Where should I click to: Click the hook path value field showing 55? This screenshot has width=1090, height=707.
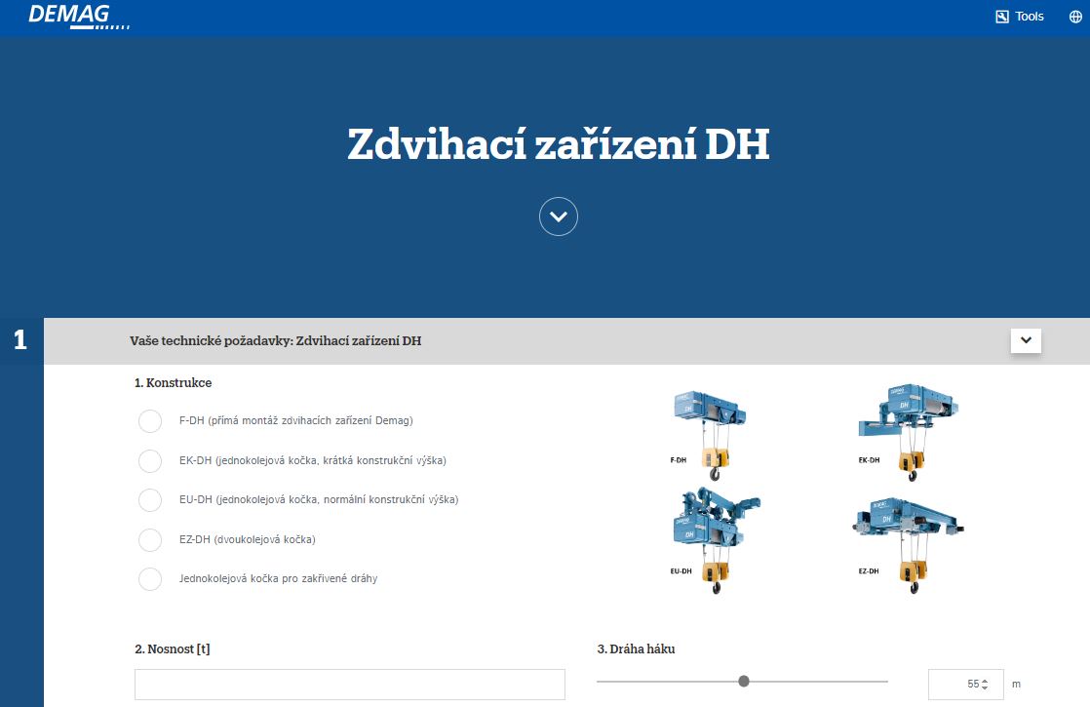click(x=965, y=685)
